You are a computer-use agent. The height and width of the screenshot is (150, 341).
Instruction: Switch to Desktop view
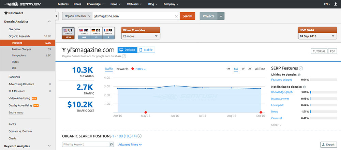[128, 50]
